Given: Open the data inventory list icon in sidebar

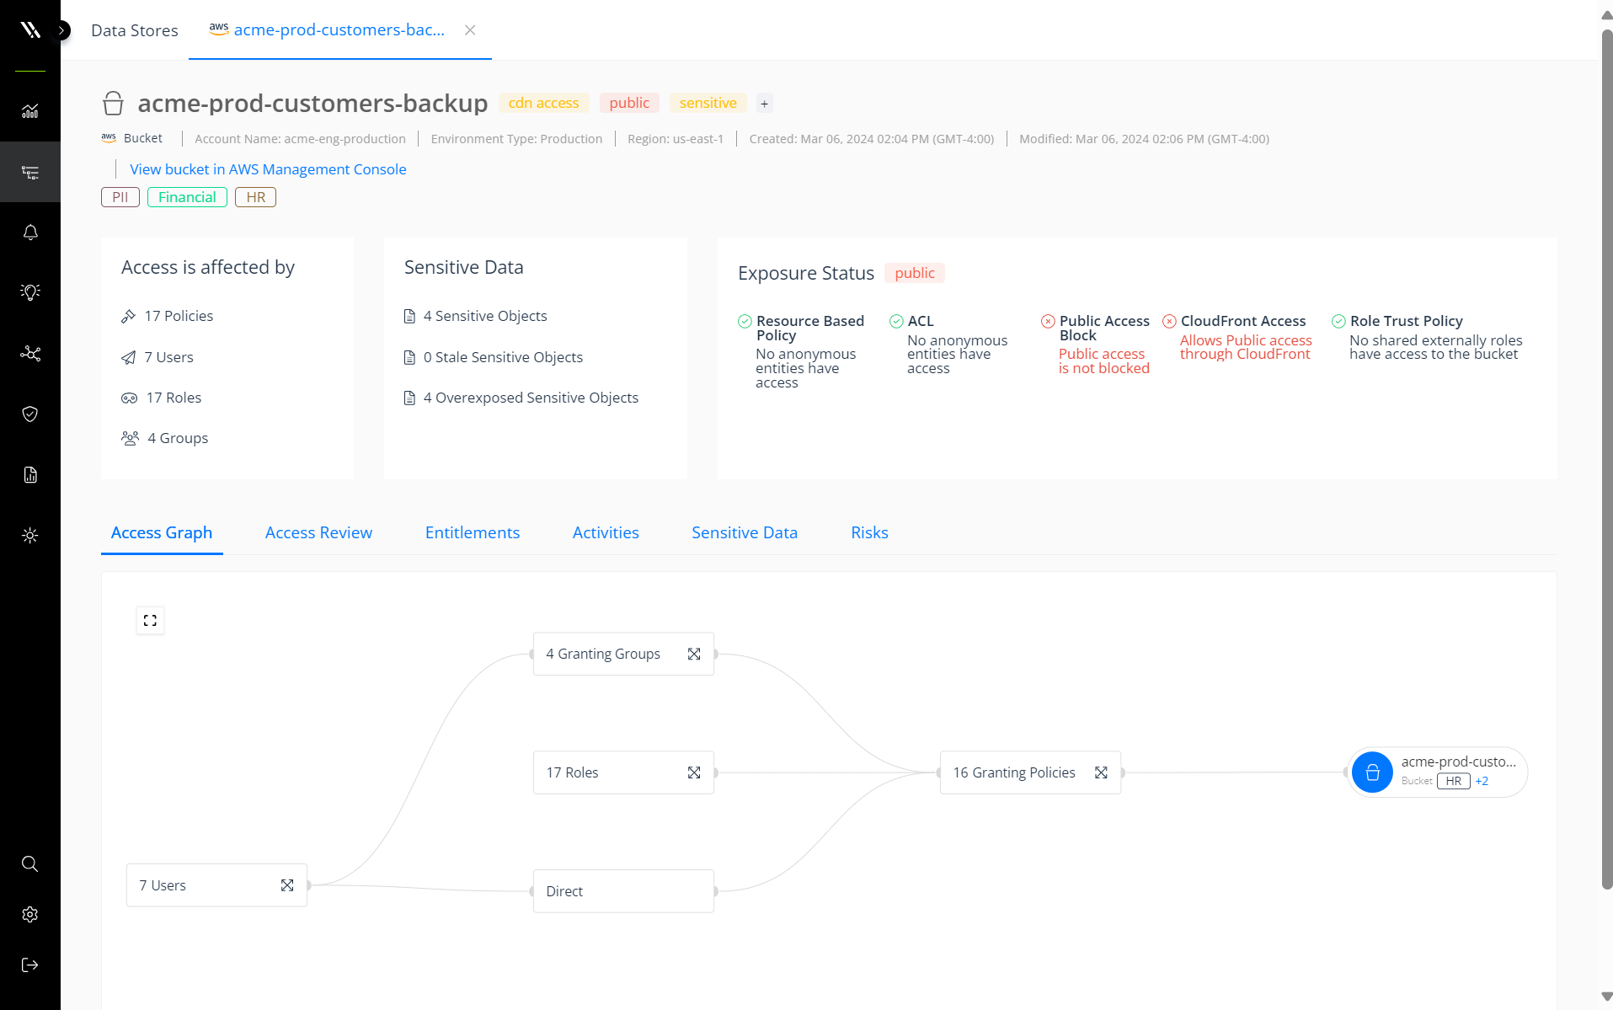Looking at the screenshot, I should [x=30, y=172].
